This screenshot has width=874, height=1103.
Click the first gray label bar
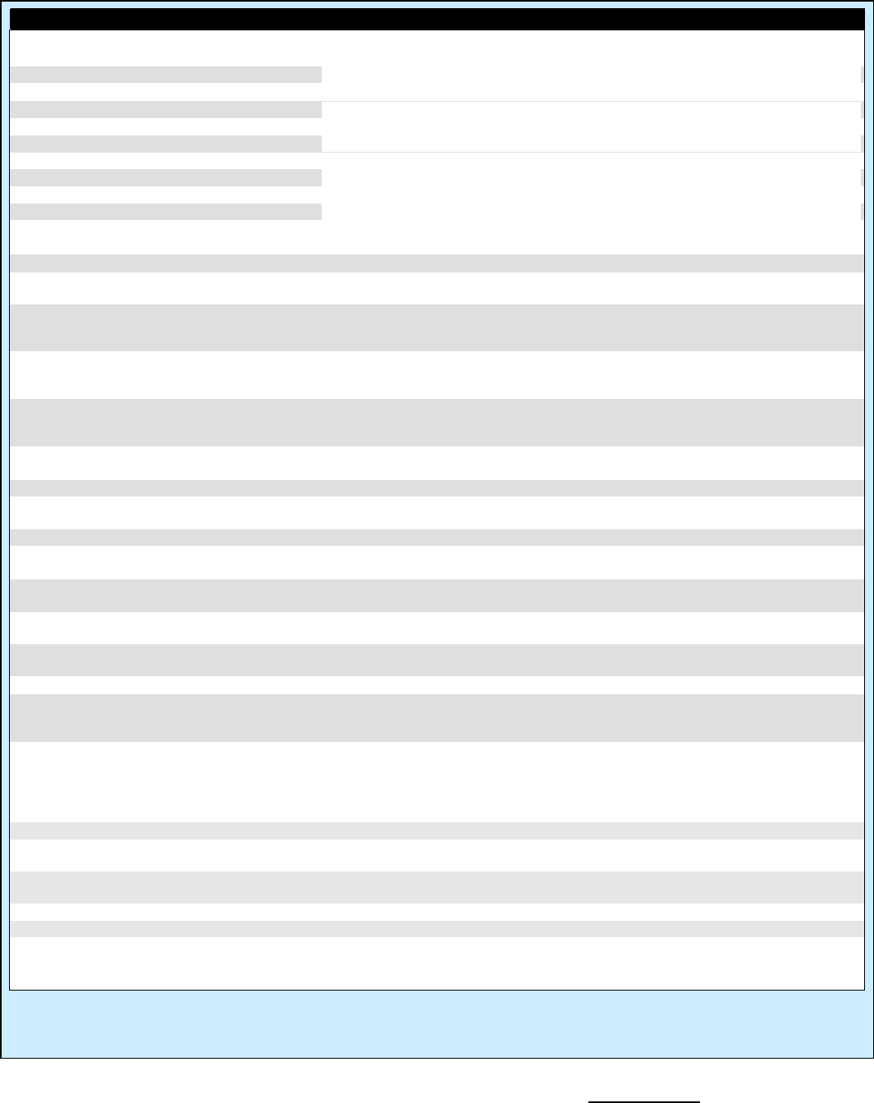(x=166, y=75)
